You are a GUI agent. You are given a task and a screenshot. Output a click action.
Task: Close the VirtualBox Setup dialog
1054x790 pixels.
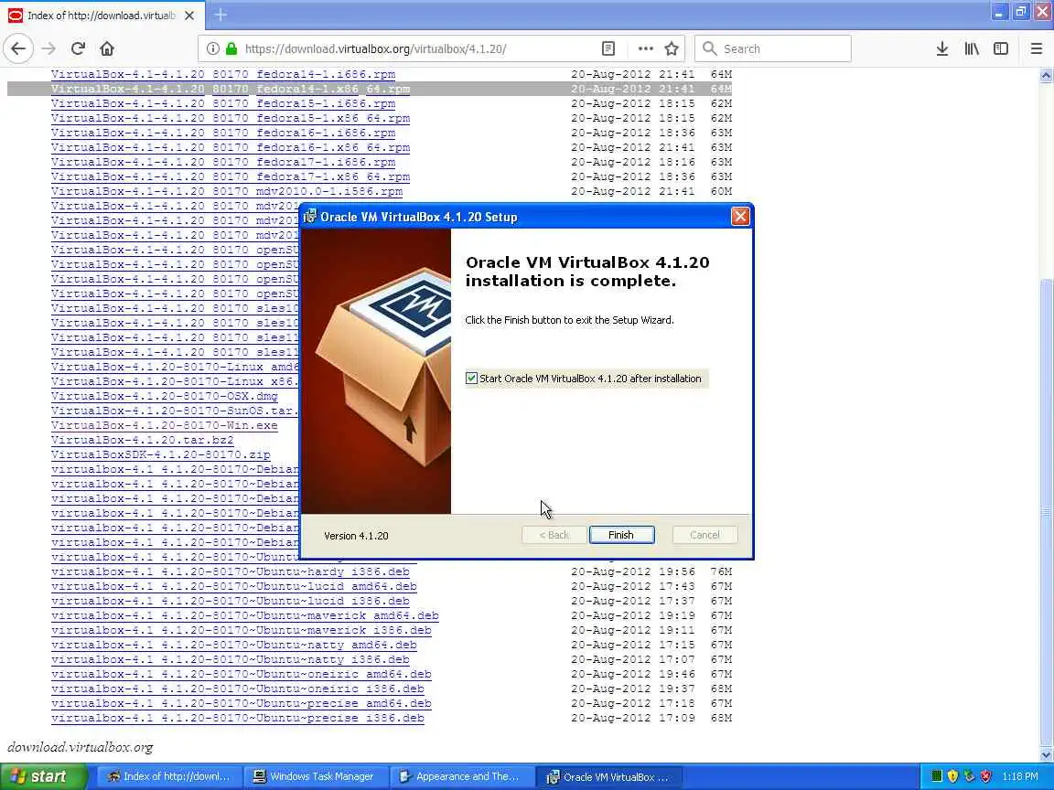[740, 217]
